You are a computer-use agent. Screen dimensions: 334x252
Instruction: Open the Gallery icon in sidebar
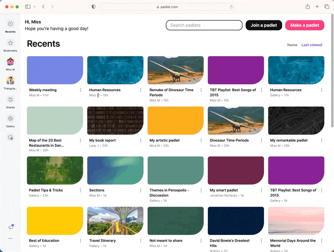[10, 119]
